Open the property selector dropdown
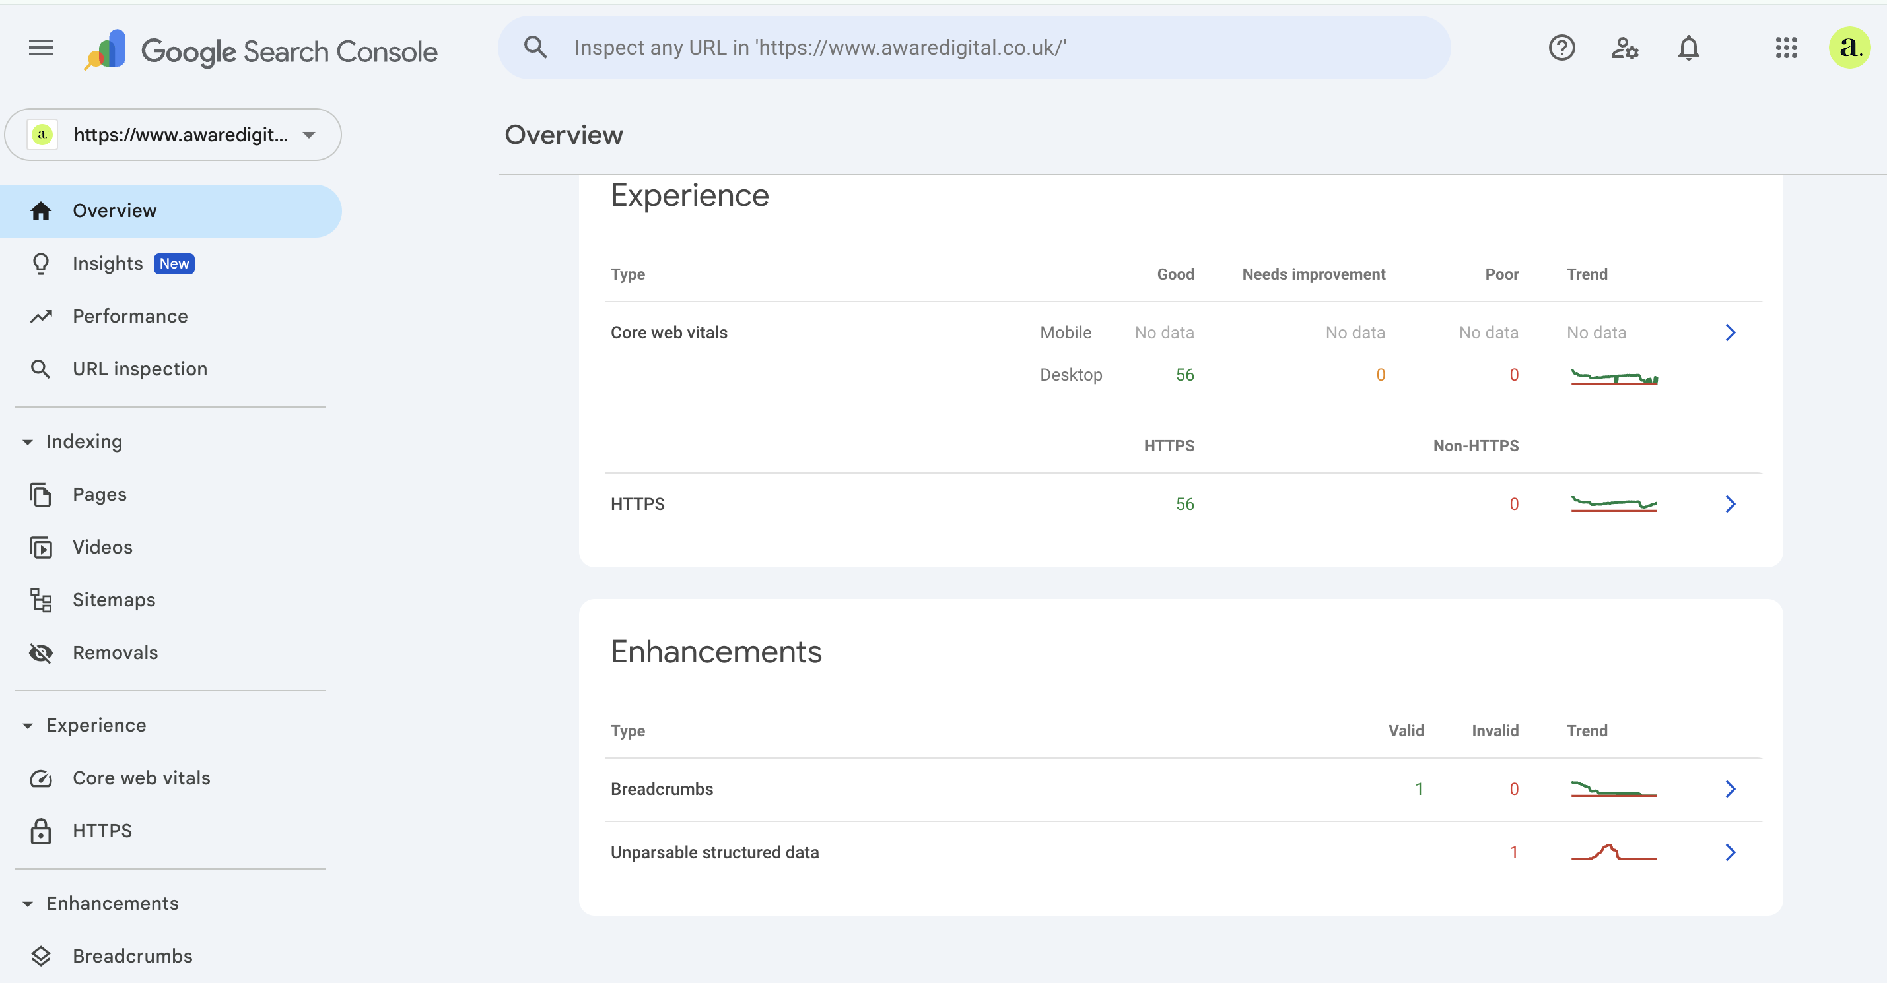 [x=173, y=135]
